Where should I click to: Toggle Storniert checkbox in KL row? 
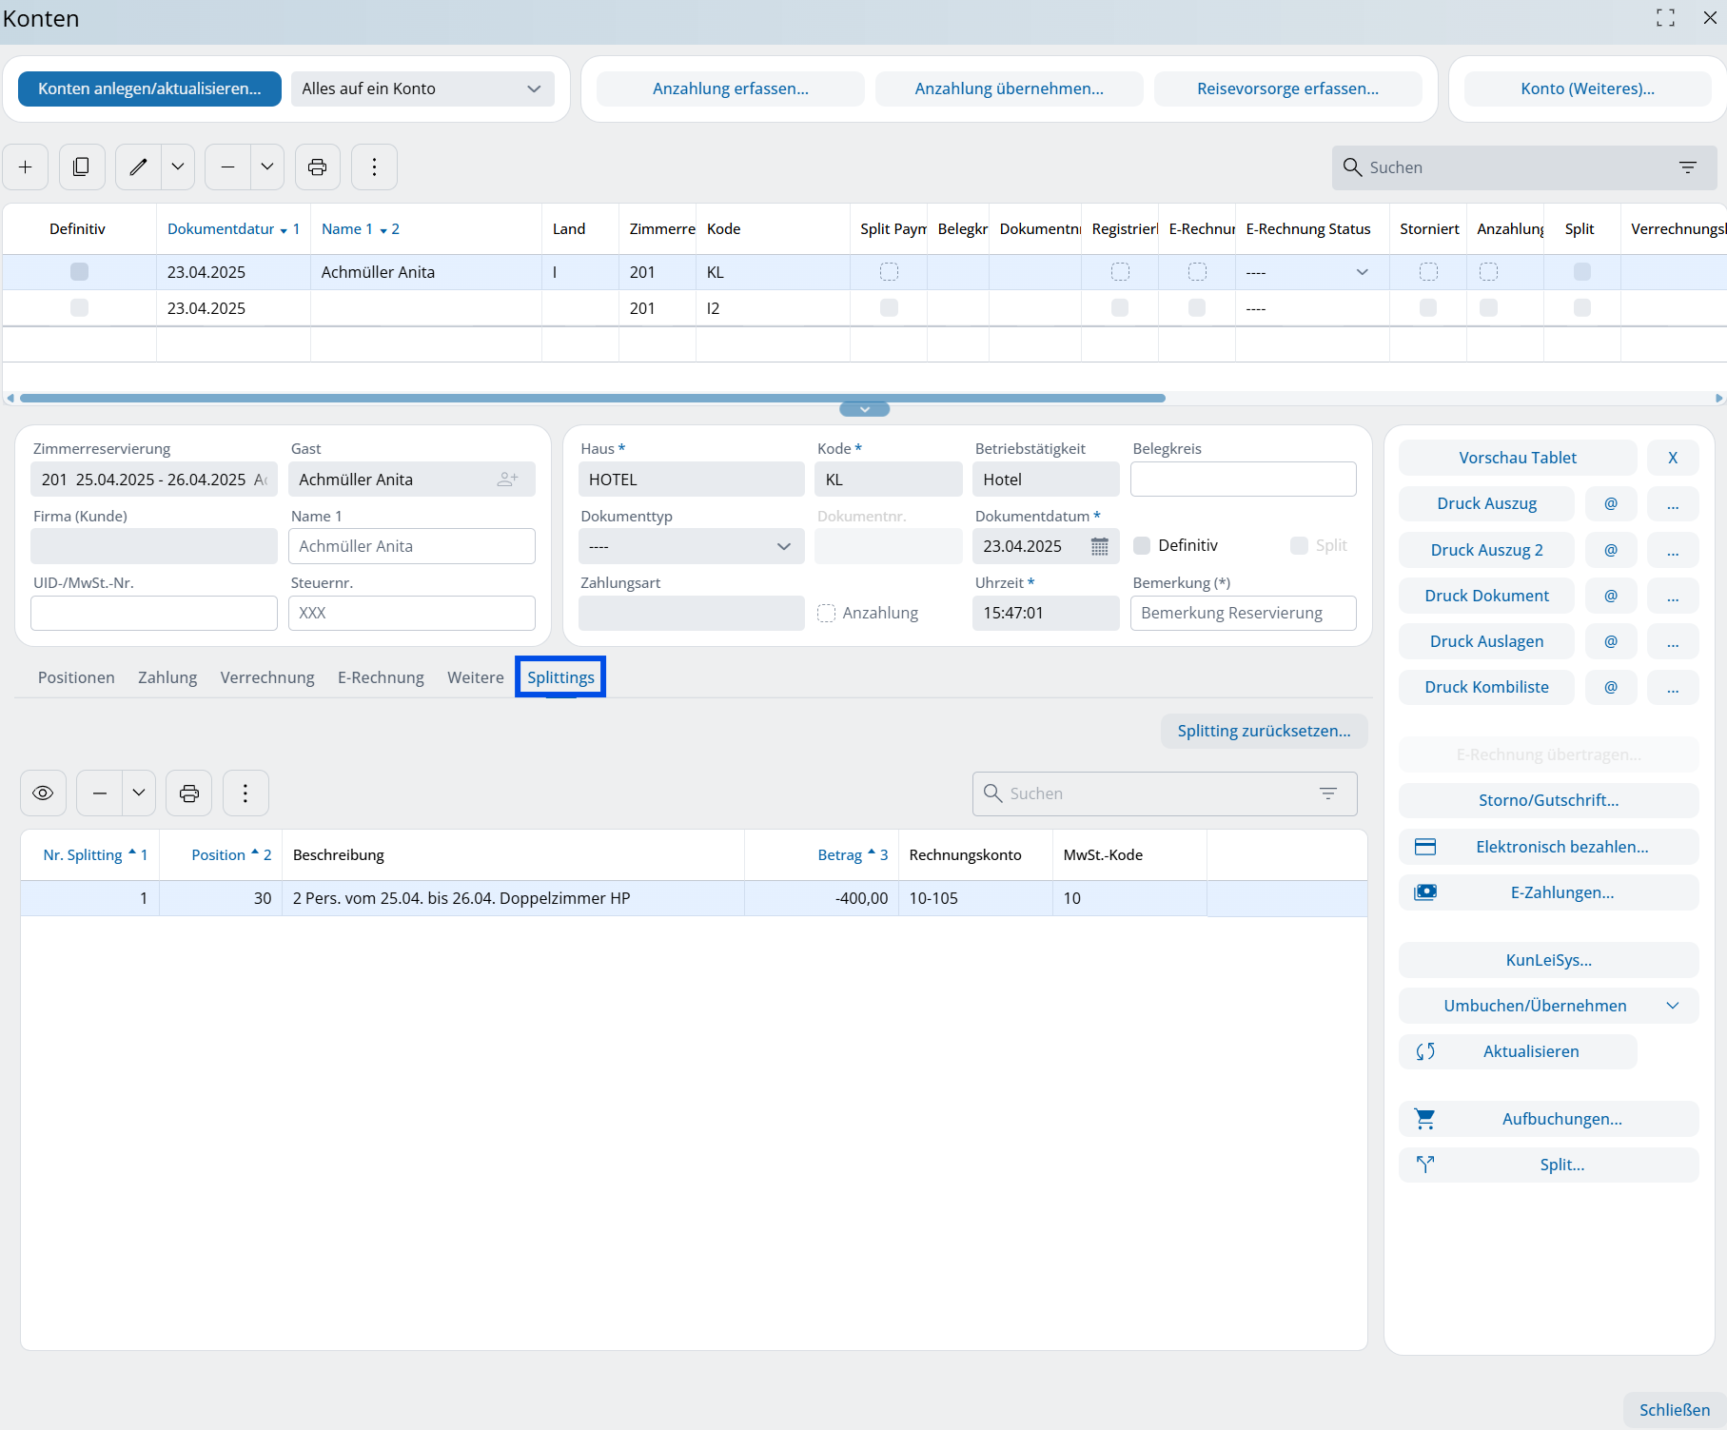point(1428,272)
